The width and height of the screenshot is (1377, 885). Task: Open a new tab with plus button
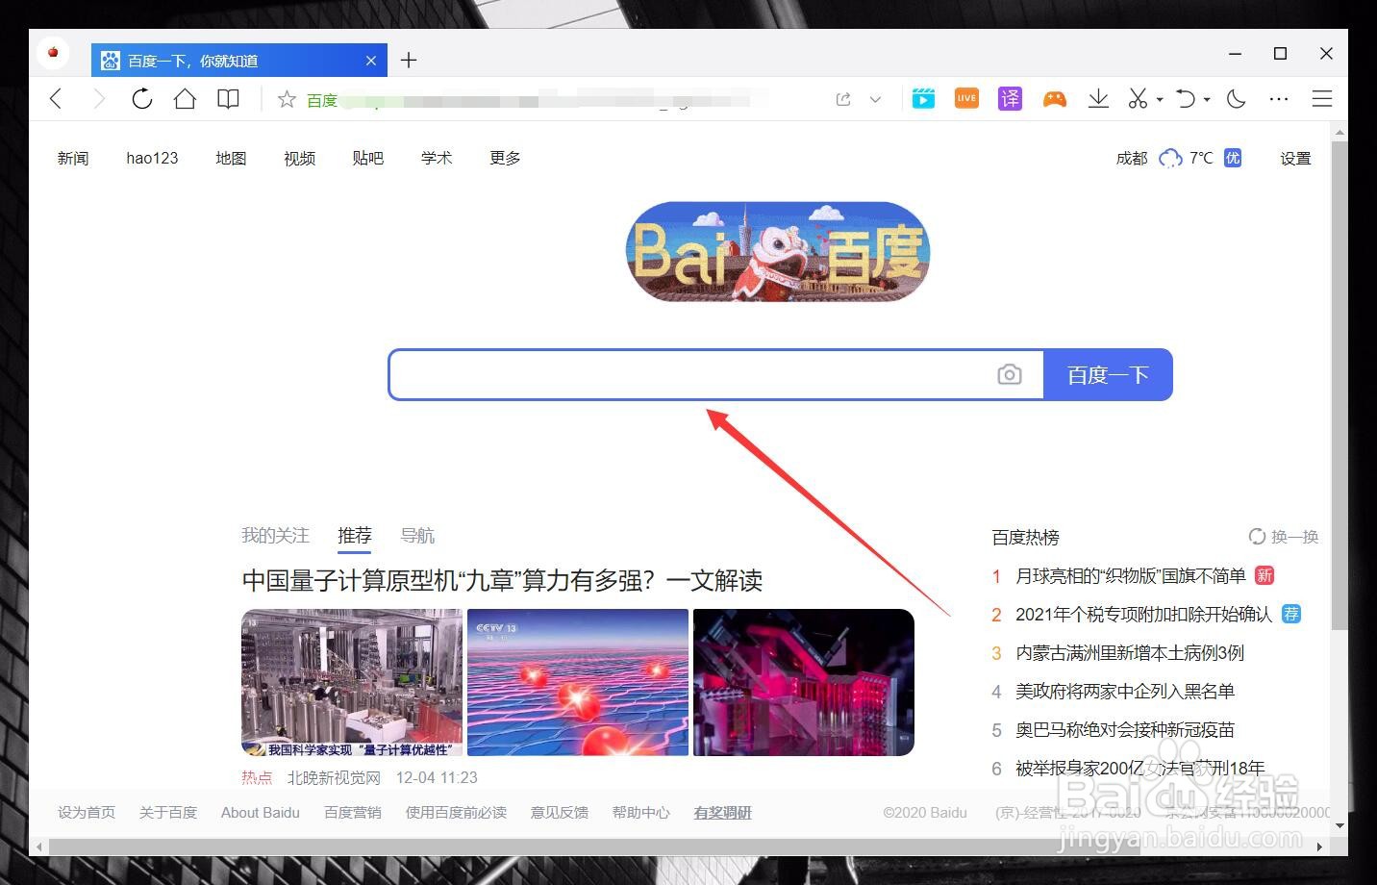tap(409, 60)
